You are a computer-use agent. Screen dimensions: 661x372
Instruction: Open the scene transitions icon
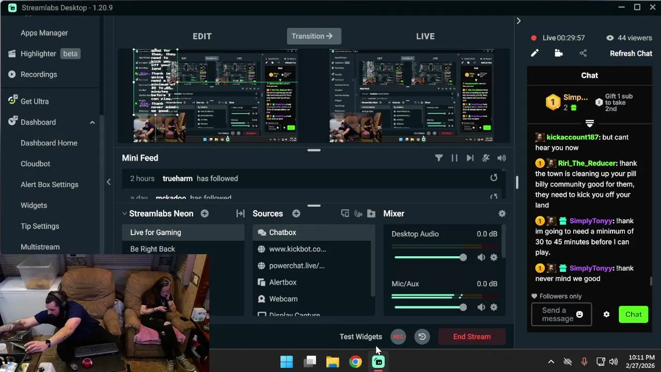click(240, 213)
